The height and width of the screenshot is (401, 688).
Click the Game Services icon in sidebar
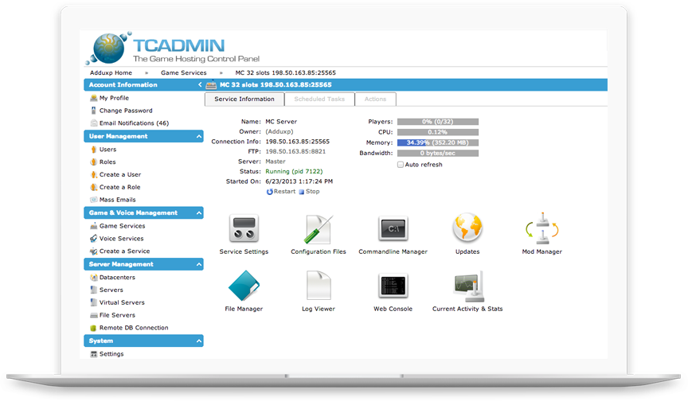click(93, 226)
